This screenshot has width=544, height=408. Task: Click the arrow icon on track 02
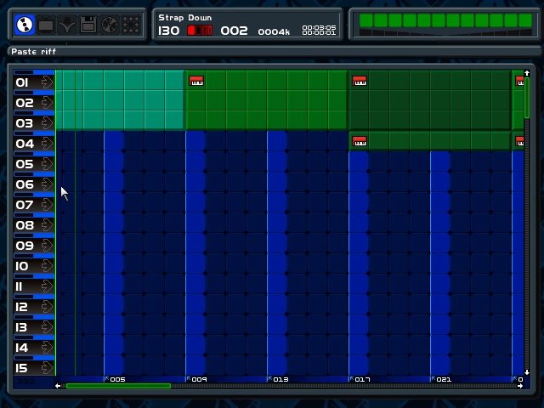47,103
